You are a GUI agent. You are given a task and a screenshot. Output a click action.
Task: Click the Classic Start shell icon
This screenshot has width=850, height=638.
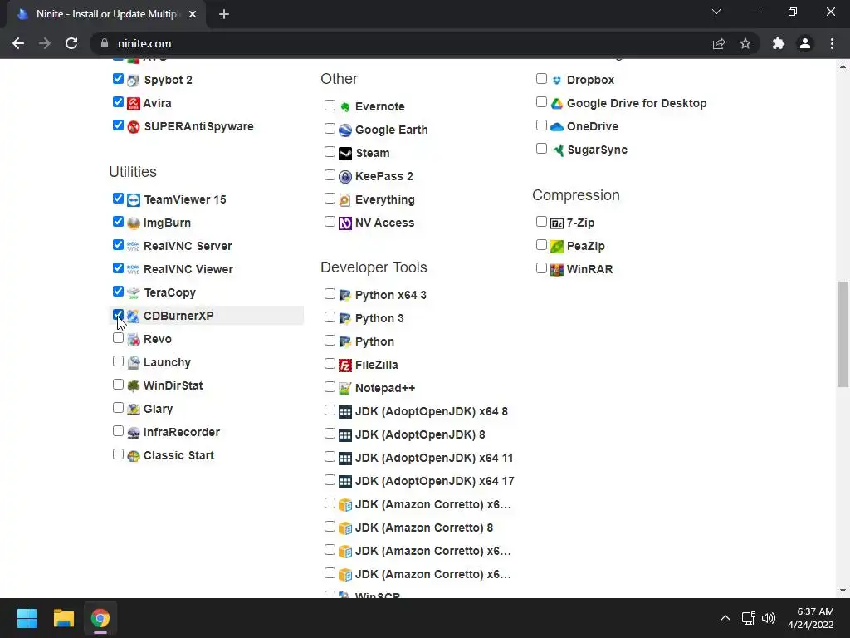pyautogui.click(x=134, y=456)
